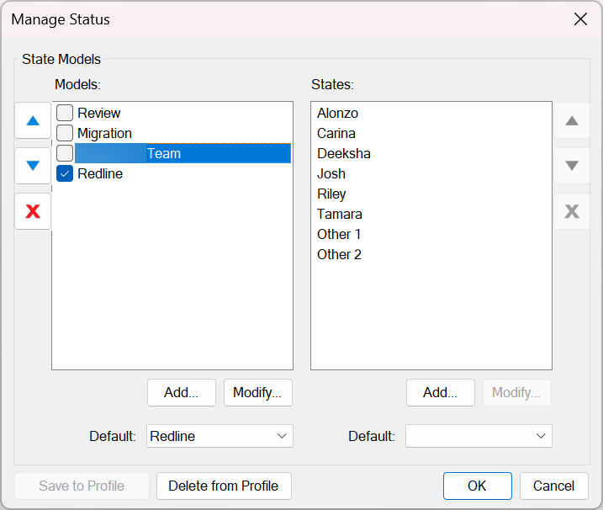Image resolution: width=603 pixels, height=510 pixels.
Task: Confirm dialog with OK button
Action: pos(478,486)
